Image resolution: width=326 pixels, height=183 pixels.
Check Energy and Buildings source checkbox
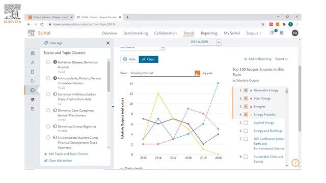coord(246,131)
